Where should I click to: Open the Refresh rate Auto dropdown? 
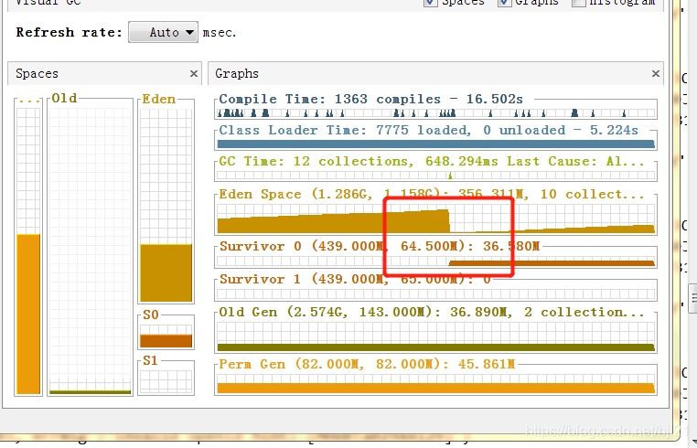tap(163, 32)
